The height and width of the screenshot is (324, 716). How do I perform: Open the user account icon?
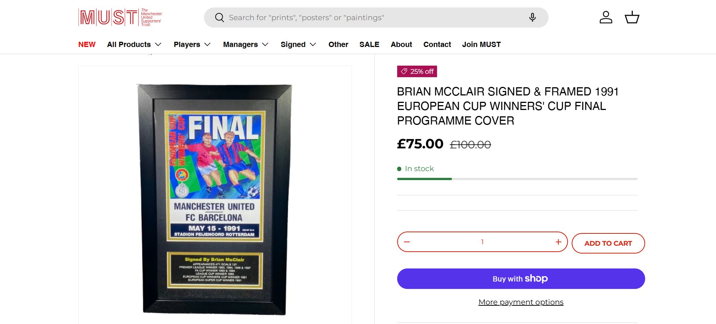point(606,18)
